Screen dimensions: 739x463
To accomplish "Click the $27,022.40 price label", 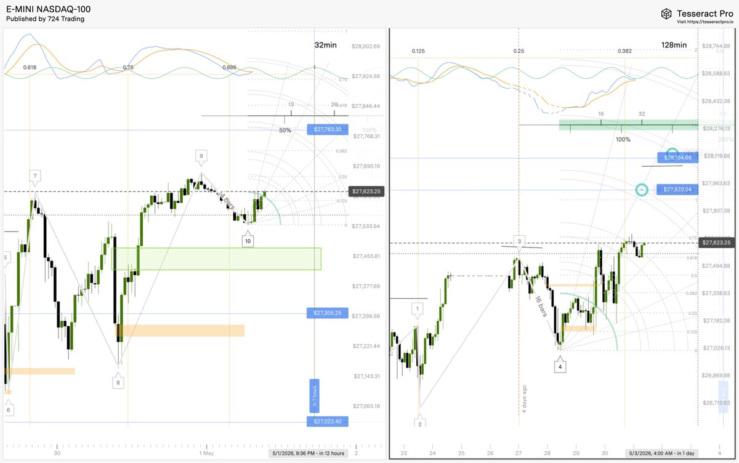I will click(x=328, y=421).
